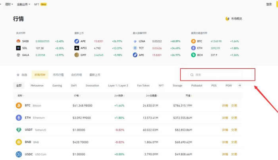This screenshot has height=160, width=278.
Task: Select the Metaverse category filter
Action: pyautogui.click(x=37, y=85)
